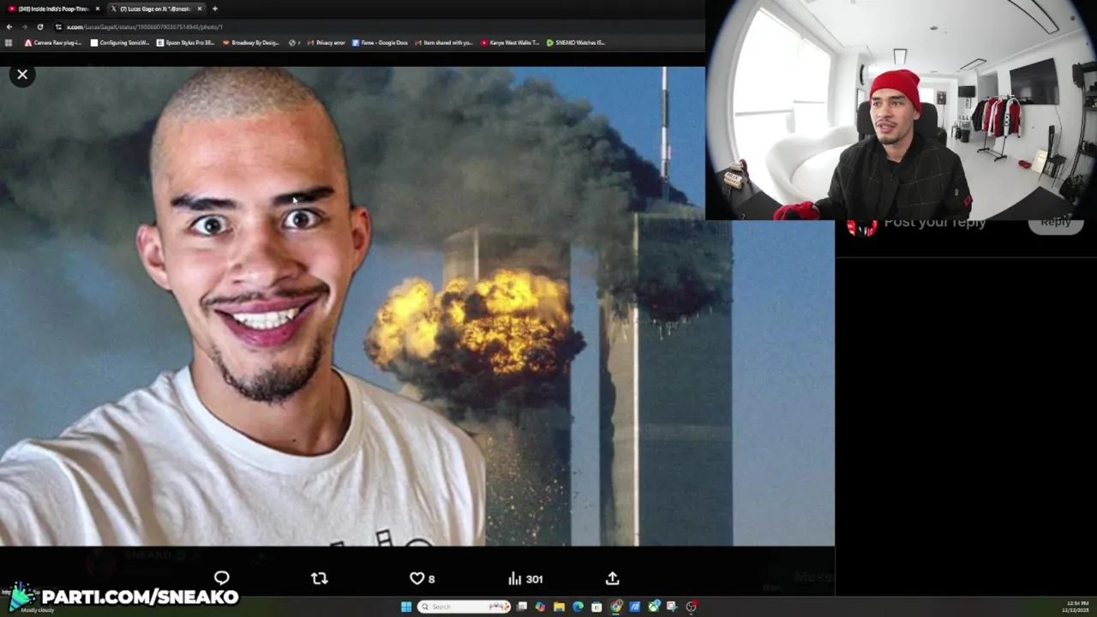Screen dimensions: 1097x617
Task: Open File Explorer from the taskbar
Action: 559,607
